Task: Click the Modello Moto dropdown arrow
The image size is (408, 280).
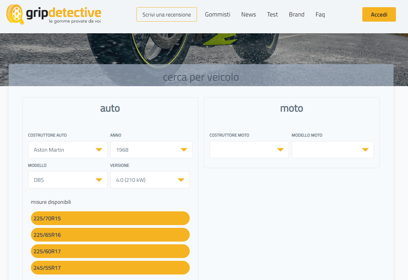Action: 365,150
